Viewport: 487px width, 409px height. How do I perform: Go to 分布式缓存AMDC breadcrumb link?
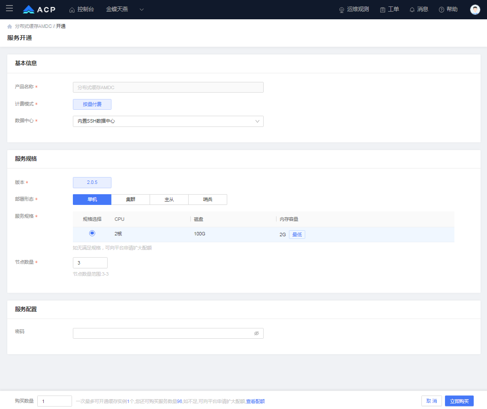click(x=33, y=27)
